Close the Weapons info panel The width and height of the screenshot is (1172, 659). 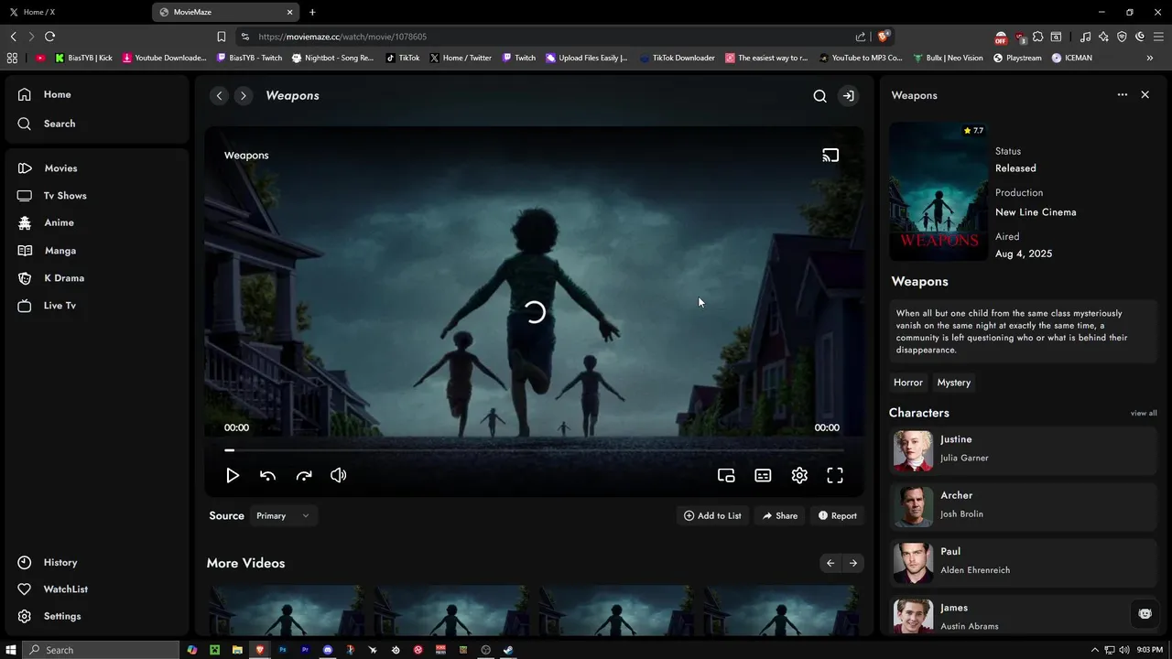(x=1145, y=94)
